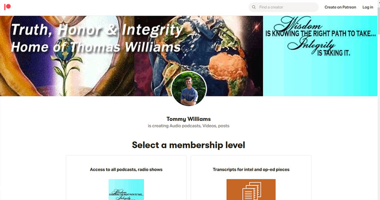Open the Create on Patreon link
This screenshot has width=380, height=200.
[340, 7]
